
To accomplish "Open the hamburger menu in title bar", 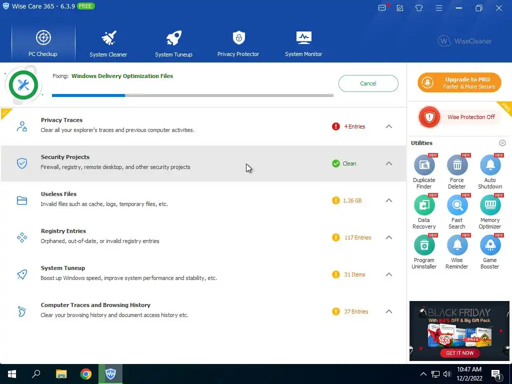I will [439, 8].
